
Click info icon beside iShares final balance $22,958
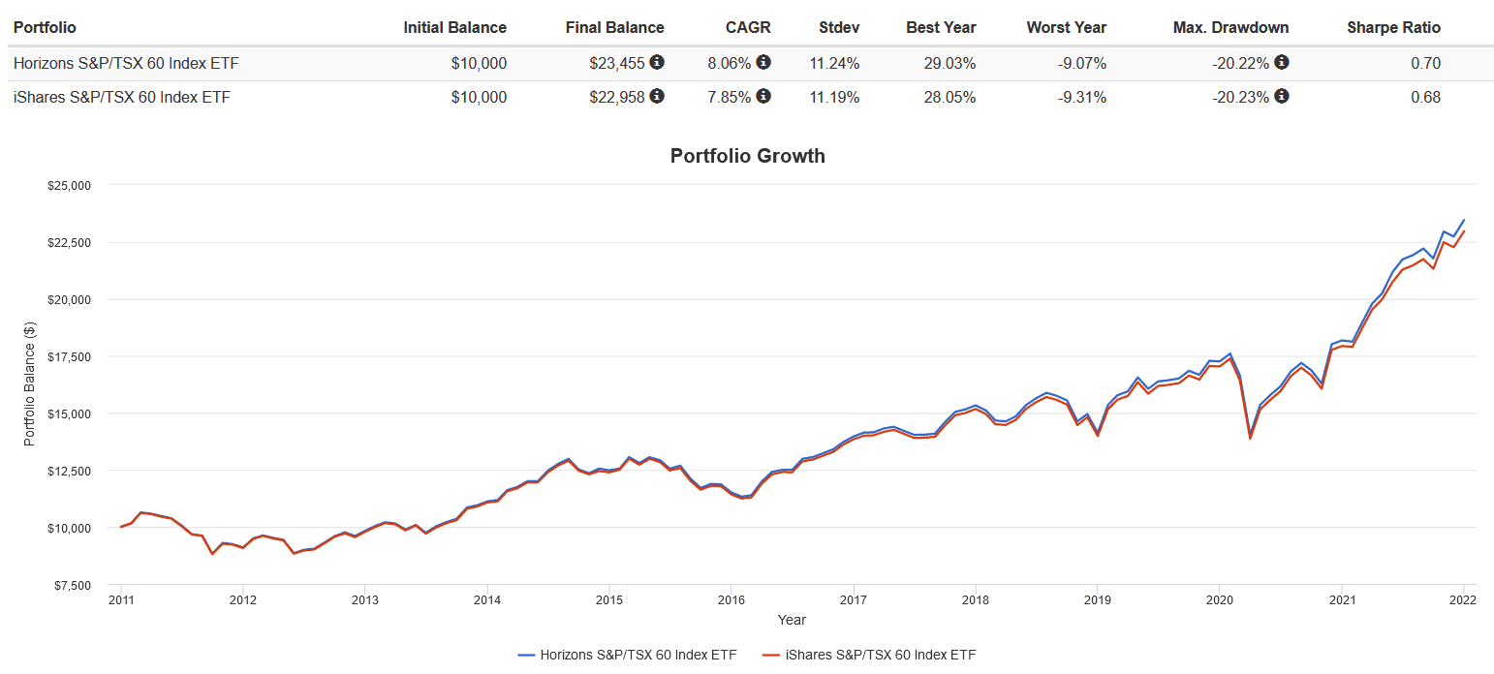pyautogui.click(x=657, y=96)
